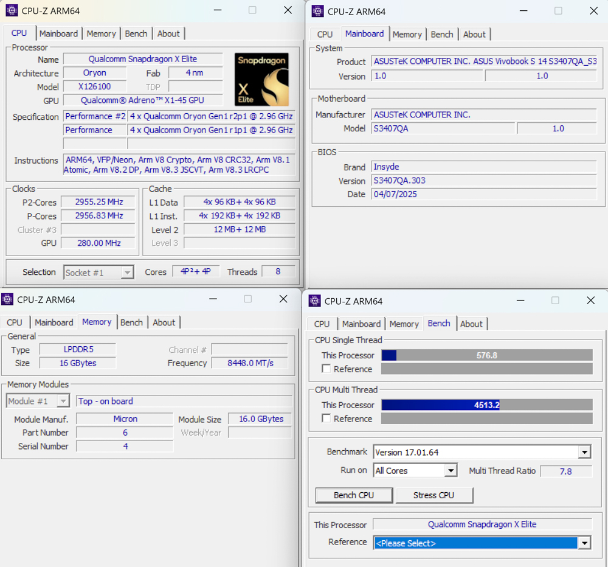Click the memory Type value "LPDDR5"
This screenshot has height=567, width=608.
(x=78, y=349)
